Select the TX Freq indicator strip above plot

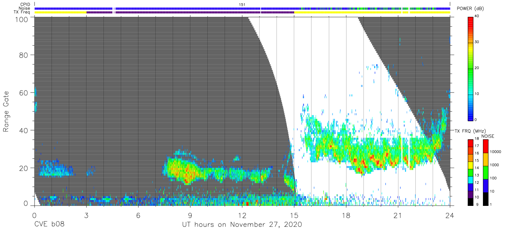pos(242,12)
